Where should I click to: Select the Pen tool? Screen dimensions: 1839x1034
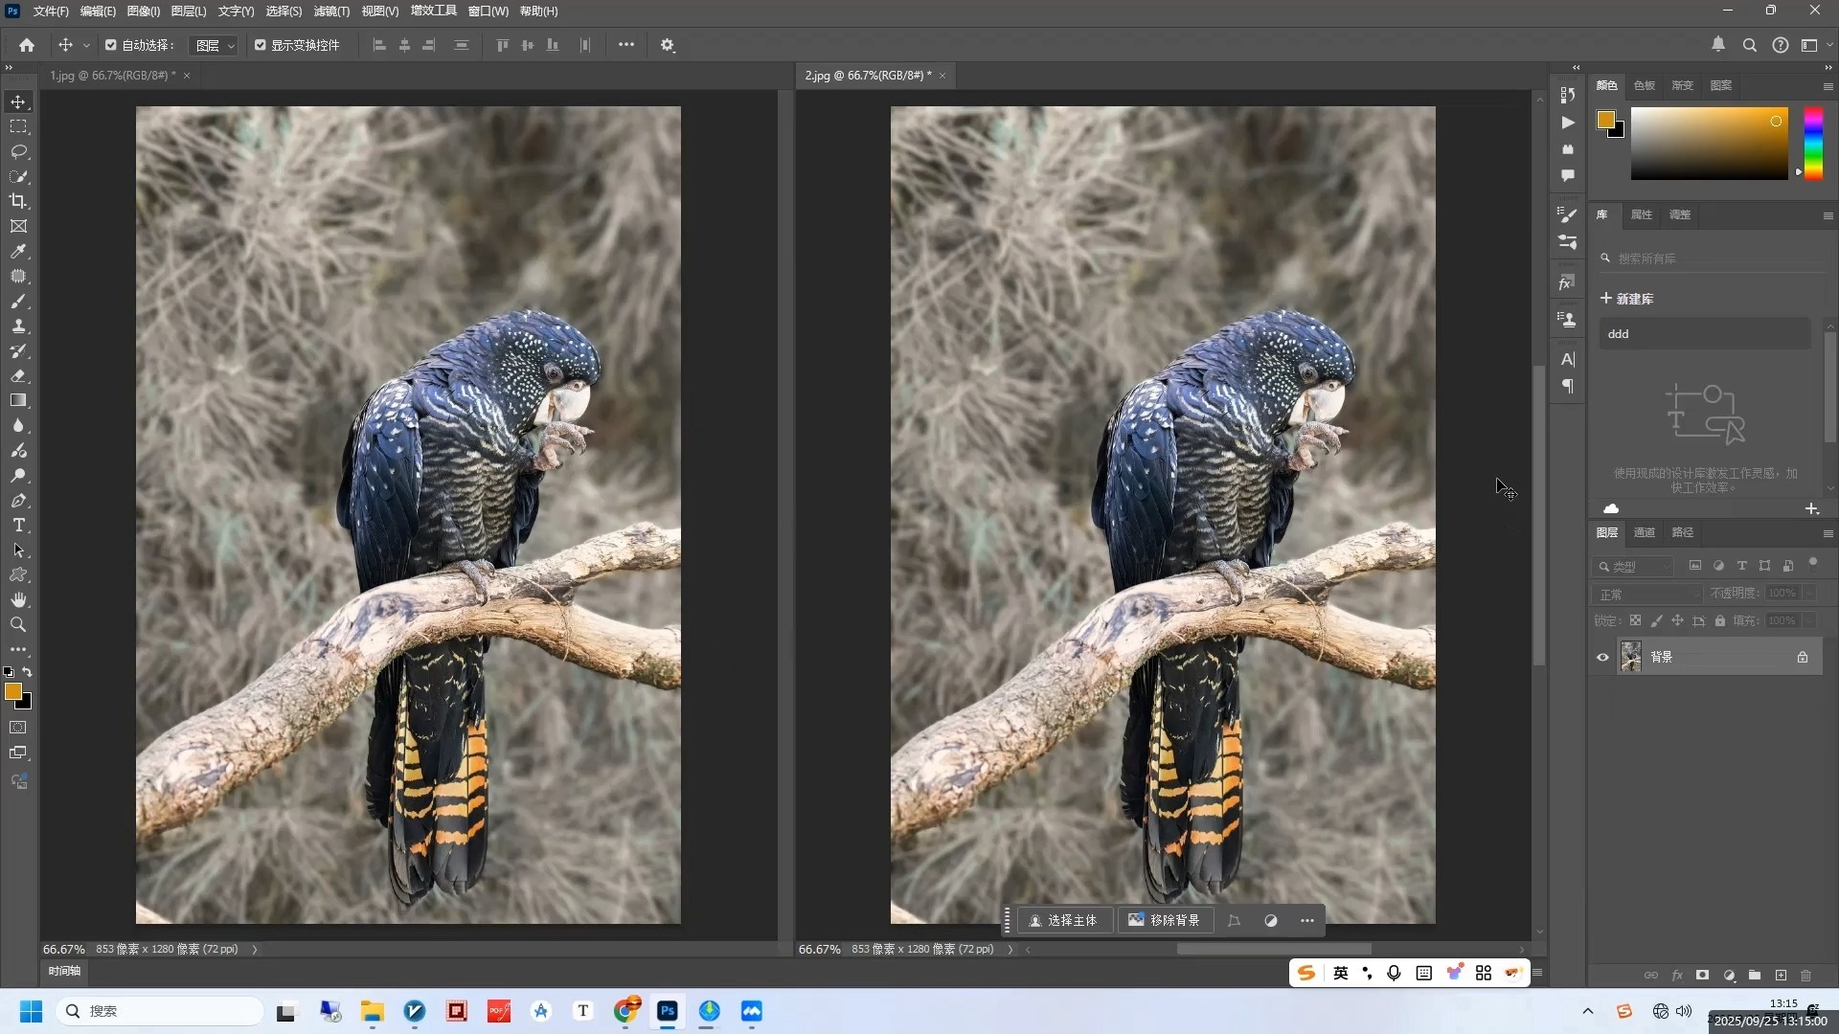point(18,501)
